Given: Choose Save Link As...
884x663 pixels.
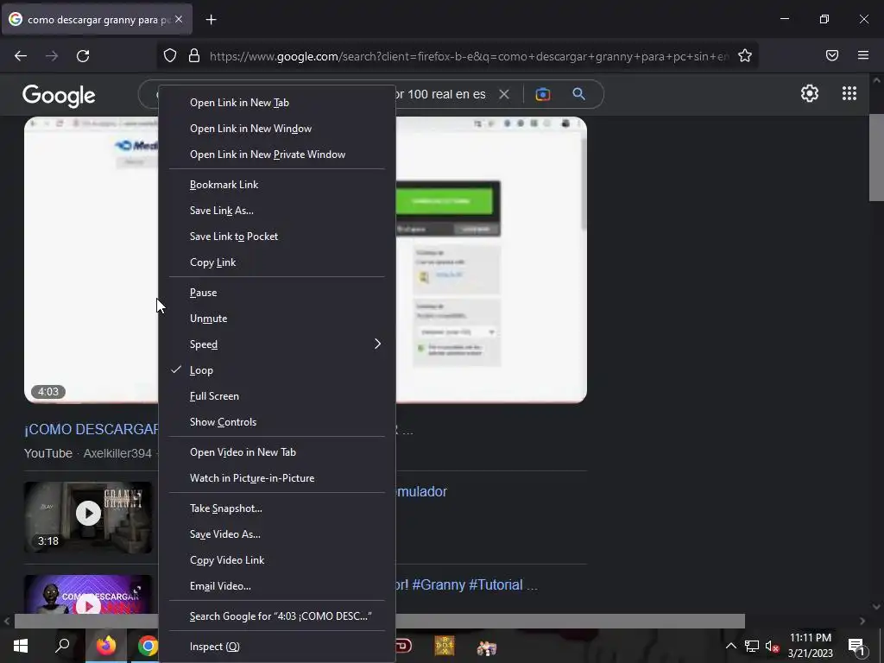Looking at the screenshot, I should click(277, 211).
